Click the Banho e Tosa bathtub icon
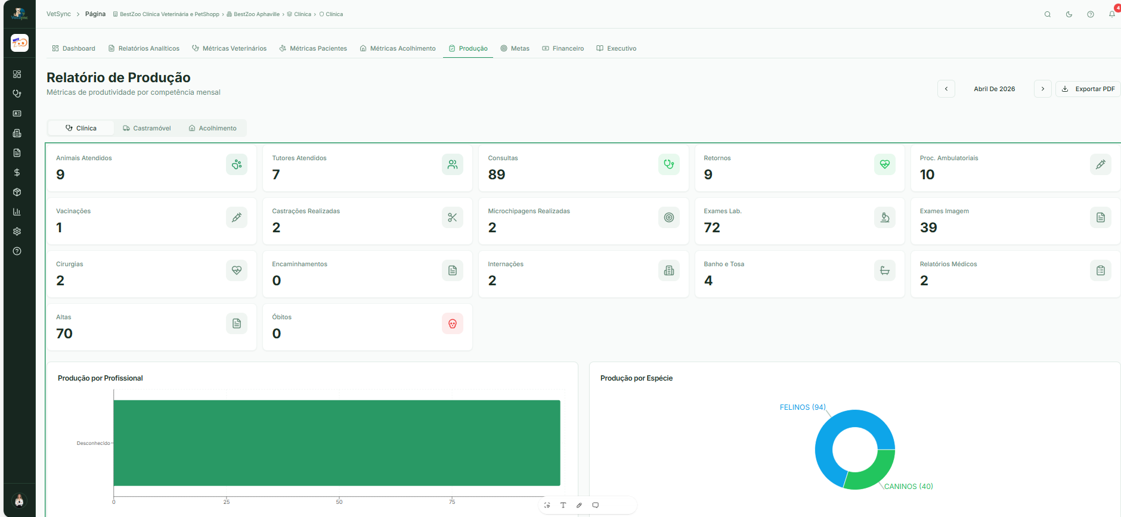The width and height of the screenshot is (1121, 517). [885, 270]
